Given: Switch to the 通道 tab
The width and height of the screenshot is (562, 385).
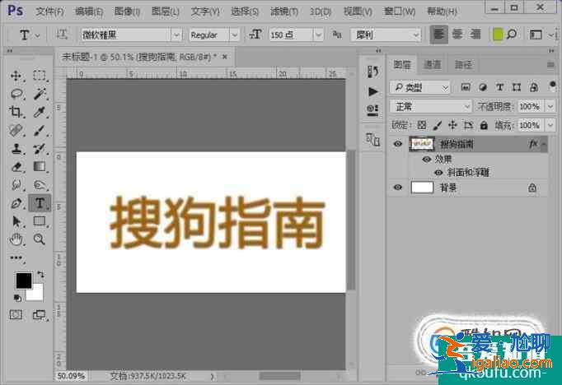Looking at the screenshot, I should tap(433, 65).
